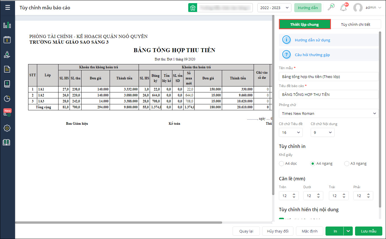
Task: Select the A3 ngang paper size
Action: [x=347, y=164]
